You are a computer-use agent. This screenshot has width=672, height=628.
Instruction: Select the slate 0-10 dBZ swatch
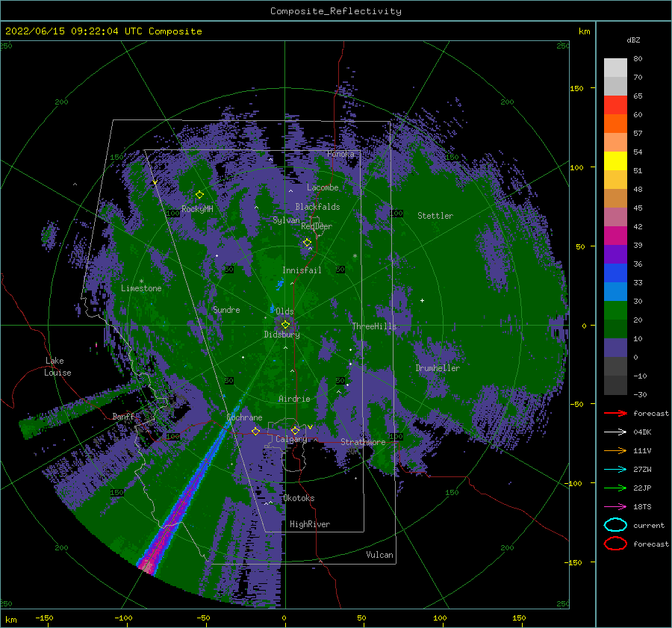(x=615, y=348)
